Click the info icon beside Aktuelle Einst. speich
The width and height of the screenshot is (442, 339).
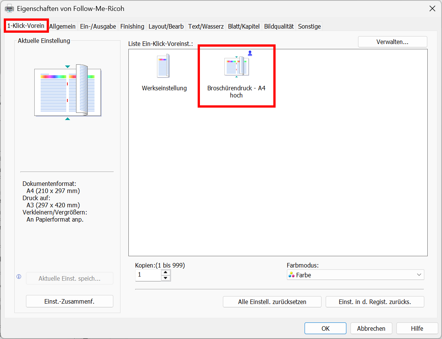coord(19,277)
